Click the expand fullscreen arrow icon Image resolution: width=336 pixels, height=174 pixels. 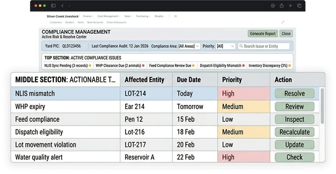click(x=283, y=22)
